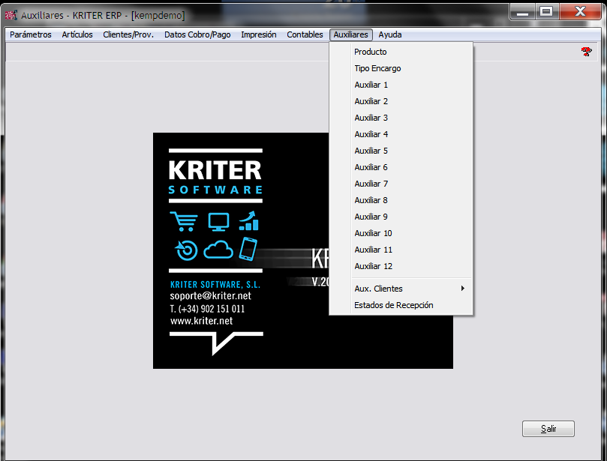Open the Impresión menu
The height and width of the screenshot is (461, 607).
coord(259,34)
